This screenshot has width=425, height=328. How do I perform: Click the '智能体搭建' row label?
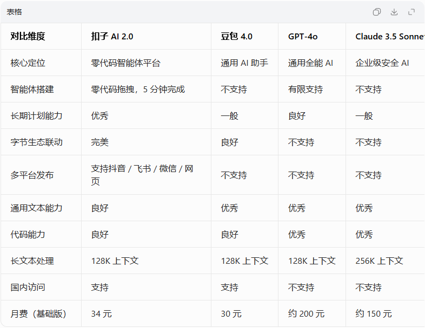coord(32,89)
